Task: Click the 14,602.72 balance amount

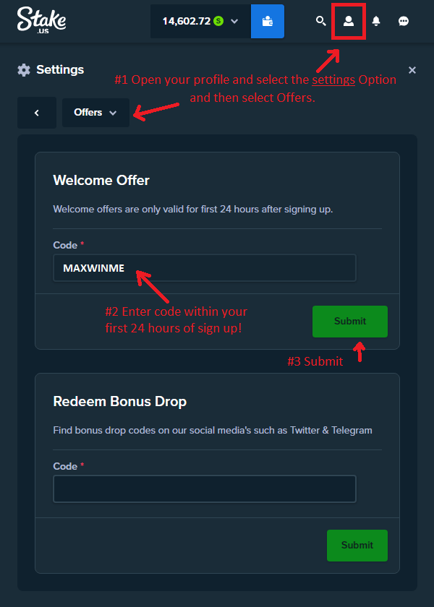Action: point(187,21)
